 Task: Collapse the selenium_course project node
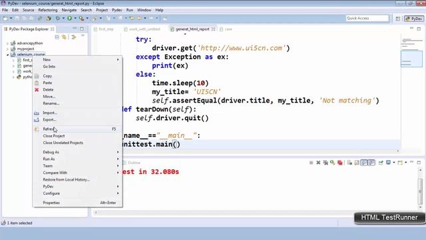click(7, 55)
